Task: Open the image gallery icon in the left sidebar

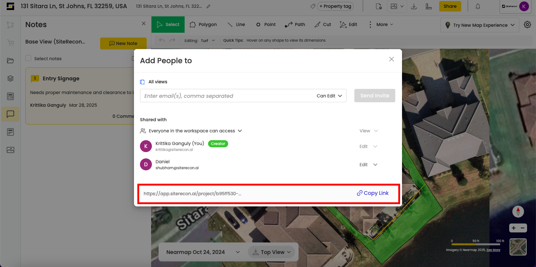Action: (x=10, y=150)
